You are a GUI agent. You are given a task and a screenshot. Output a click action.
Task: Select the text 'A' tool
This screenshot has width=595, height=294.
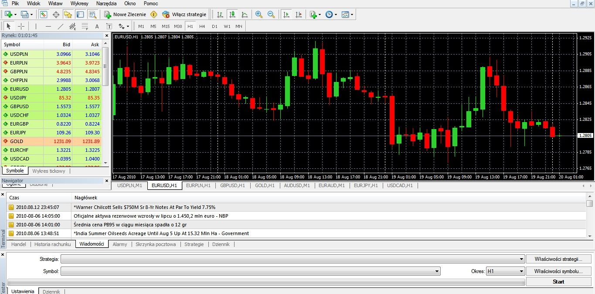click(97, 26)
